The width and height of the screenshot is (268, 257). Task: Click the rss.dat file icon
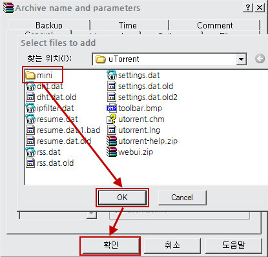point(30,152)
